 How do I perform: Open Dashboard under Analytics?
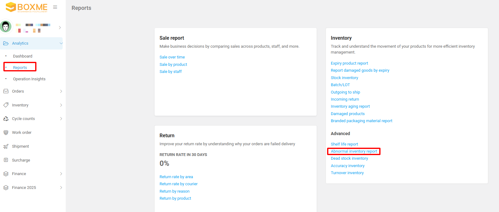23,56
